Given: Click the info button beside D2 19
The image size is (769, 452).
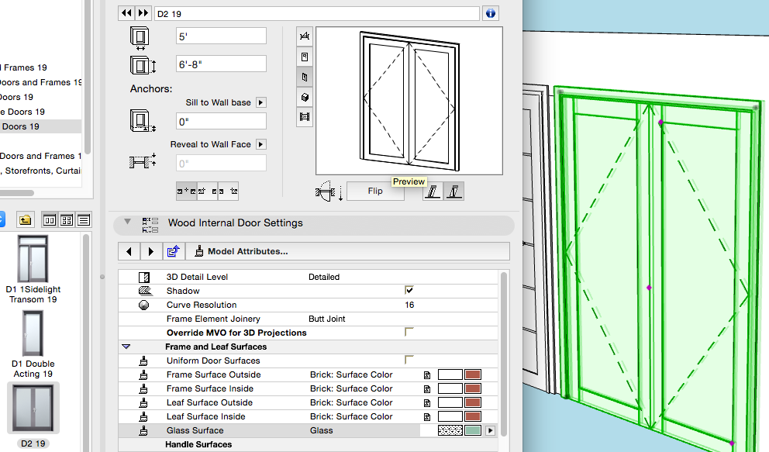Looking at the screenshot, I should tap(490, 13).
